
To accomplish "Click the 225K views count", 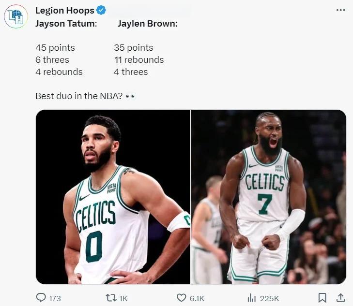I will pyautogui.click(x=269, y=298).
